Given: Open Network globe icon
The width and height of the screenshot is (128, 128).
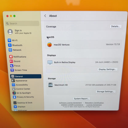Looking at the screenshot, I should (x=10, y=50).
